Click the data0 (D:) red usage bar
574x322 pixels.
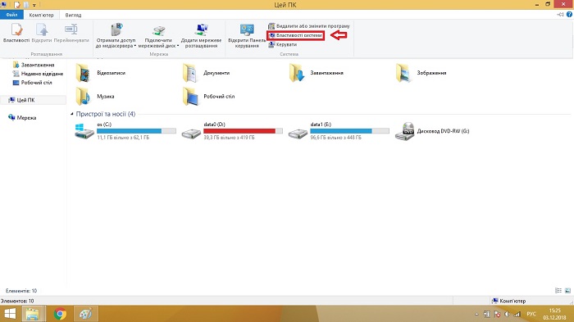(243, 131)
